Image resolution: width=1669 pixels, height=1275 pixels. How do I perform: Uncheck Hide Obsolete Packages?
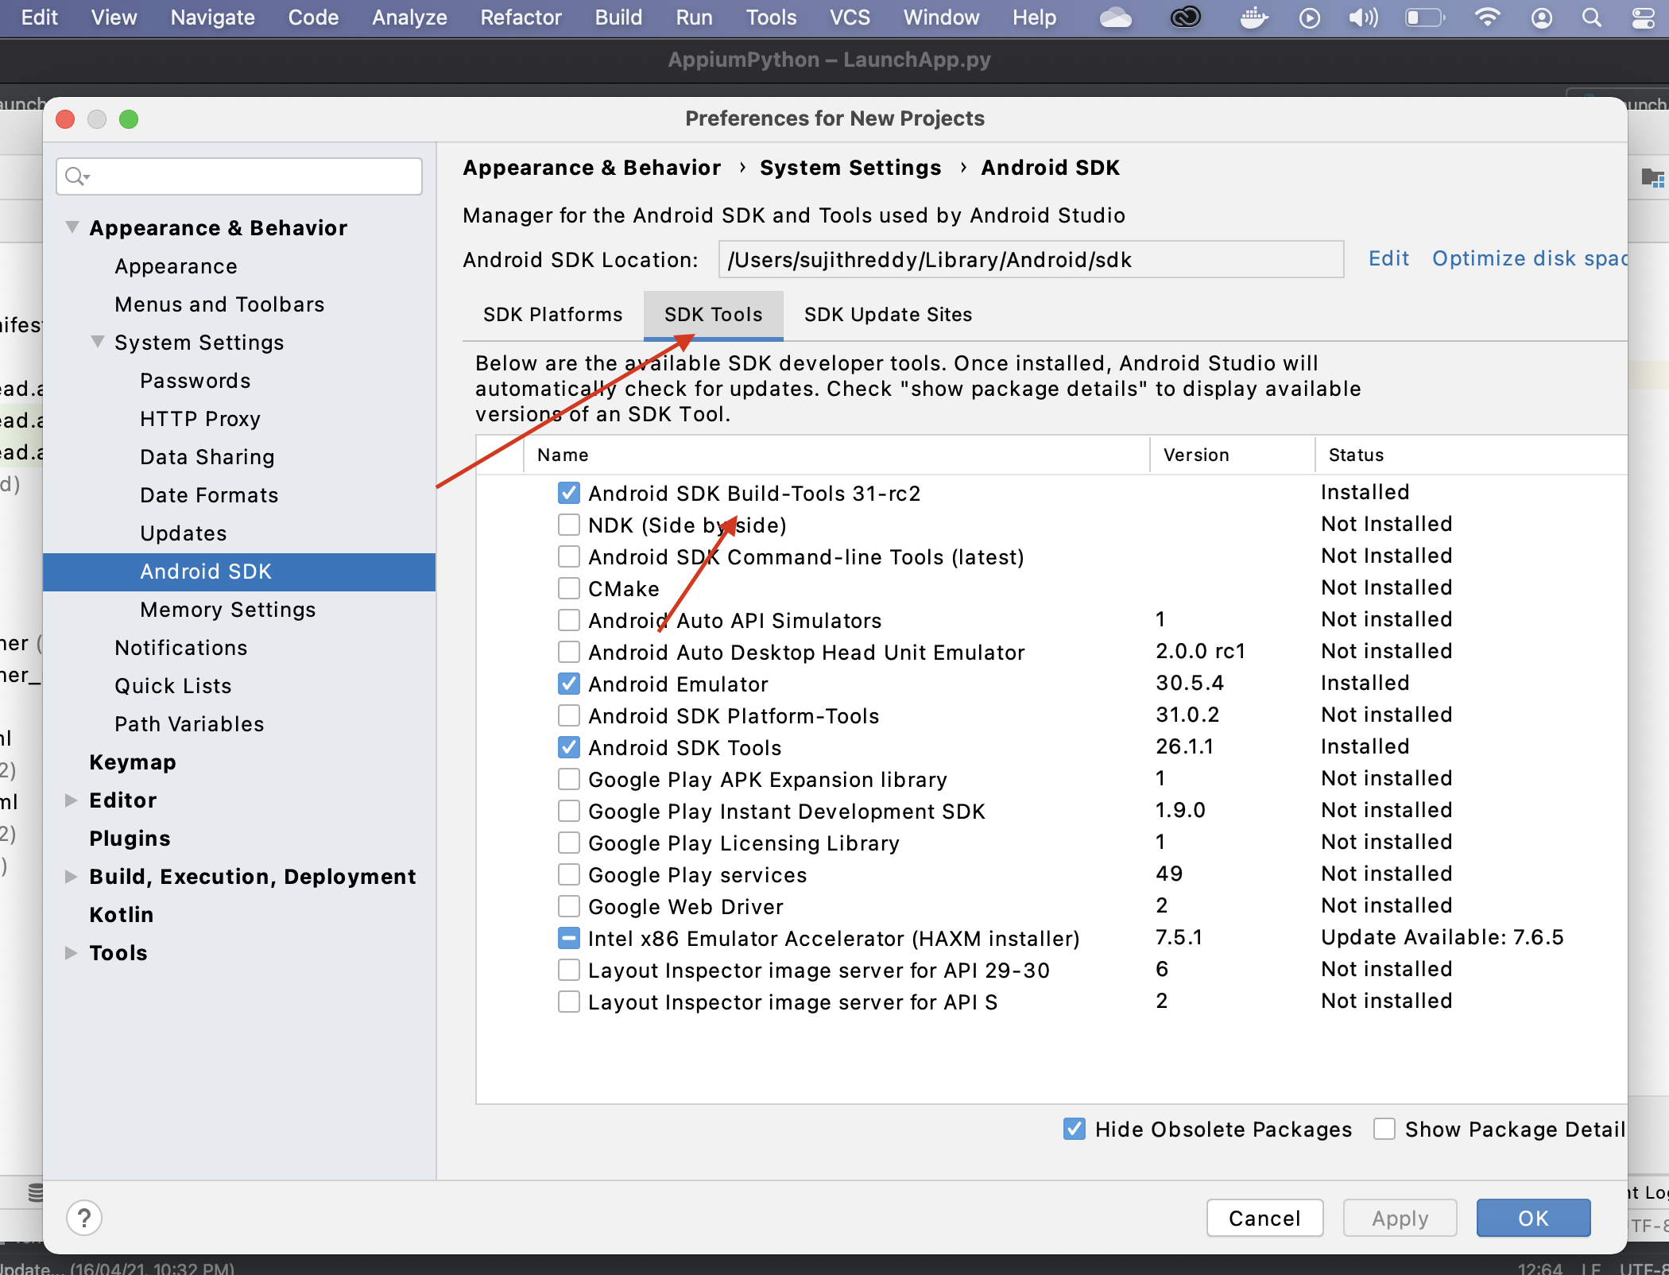pyautogui.click(x=1074, y=1129)
